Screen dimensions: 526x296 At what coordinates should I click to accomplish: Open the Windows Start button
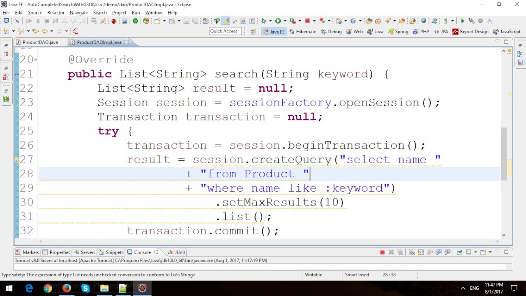9,288
